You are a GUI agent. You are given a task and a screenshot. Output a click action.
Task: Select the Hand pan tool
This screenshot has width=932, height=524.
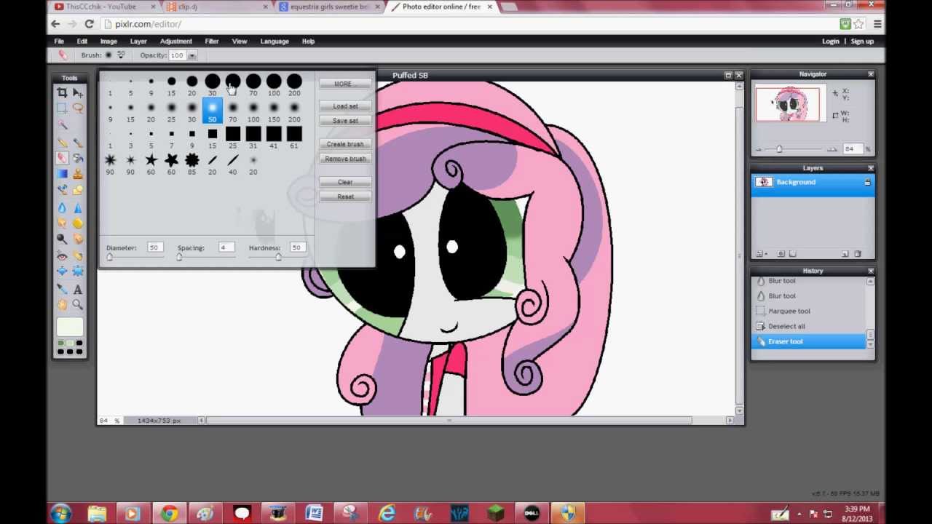point(62,304)
